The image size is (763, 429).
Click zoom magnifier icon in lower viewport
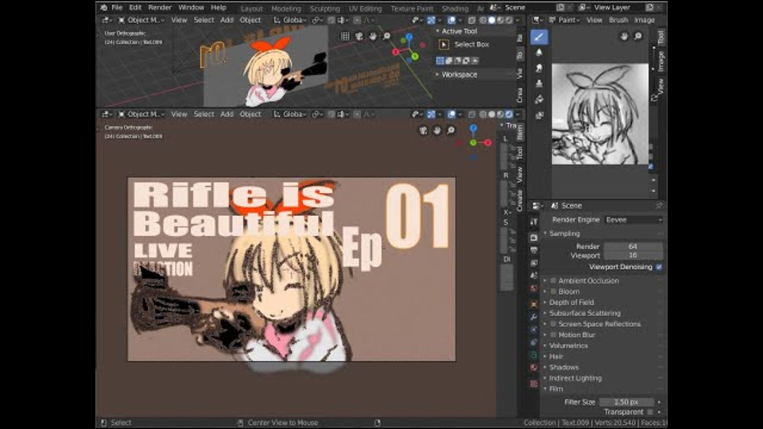pos(451,130)
